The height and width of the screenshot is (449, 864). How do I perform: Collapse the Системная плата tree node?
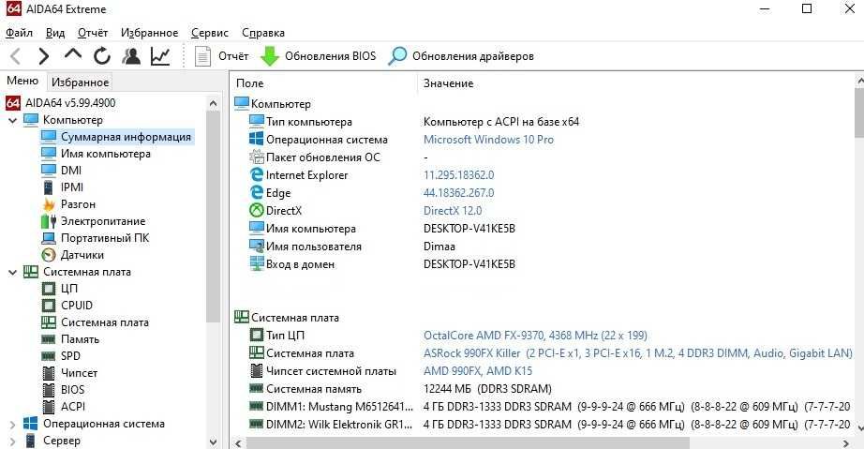[13, 272]
